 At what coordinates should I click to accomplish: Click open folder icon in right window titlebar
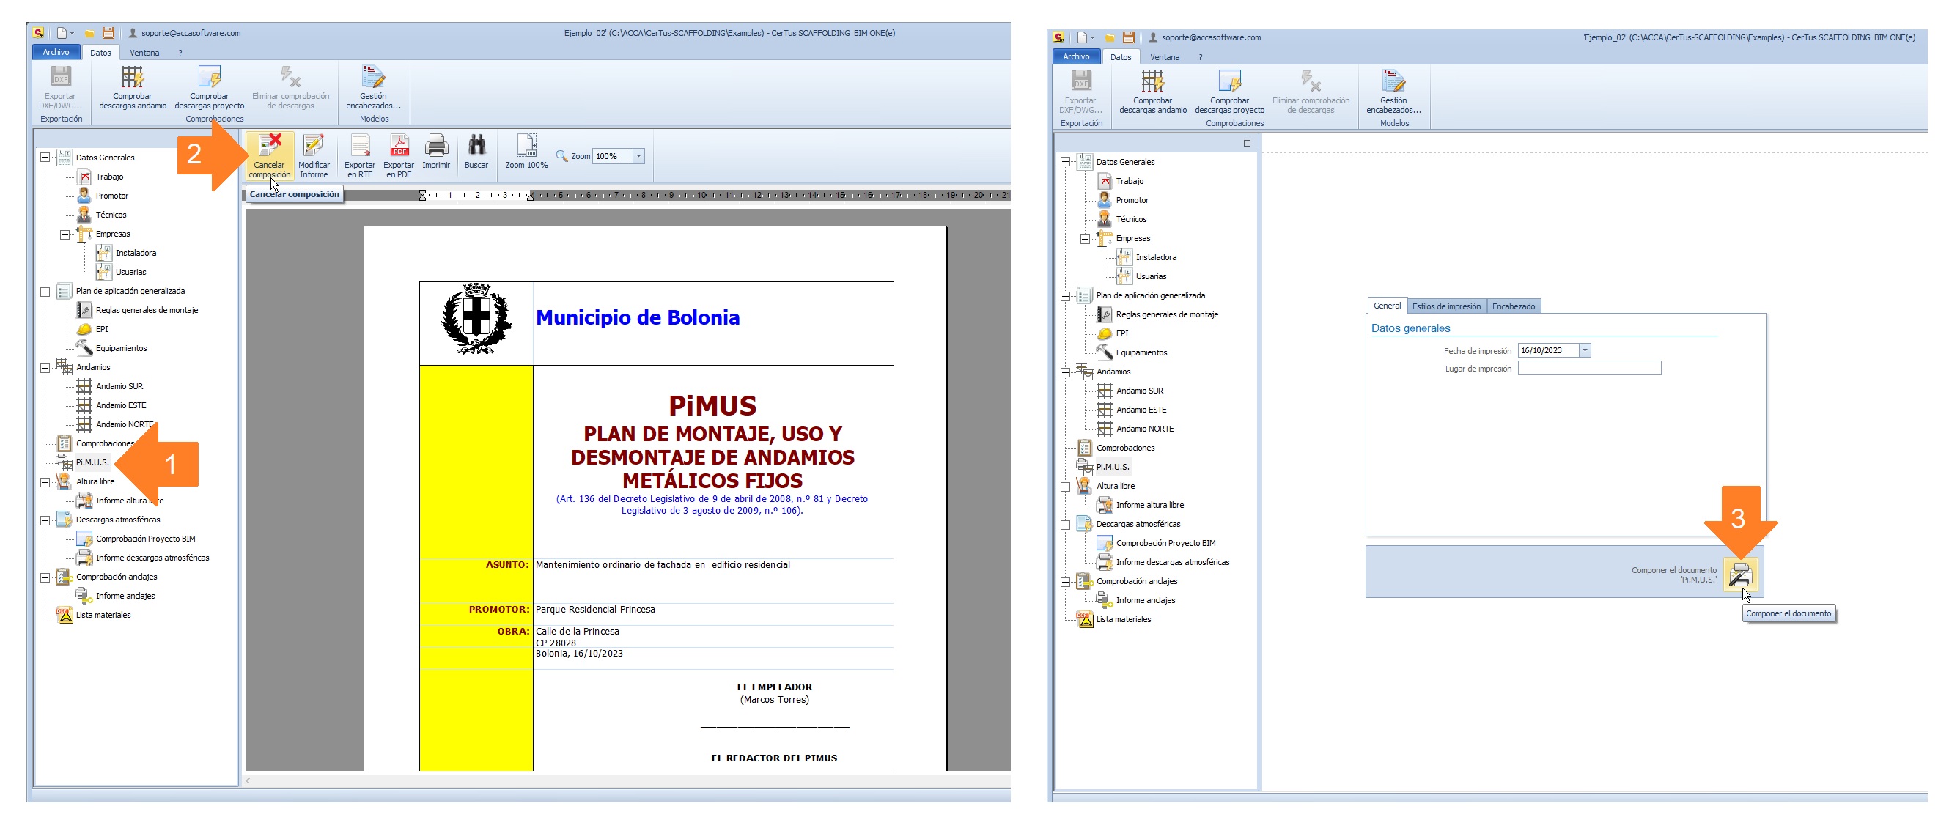pyautogui.click(x=1109, y=38)
